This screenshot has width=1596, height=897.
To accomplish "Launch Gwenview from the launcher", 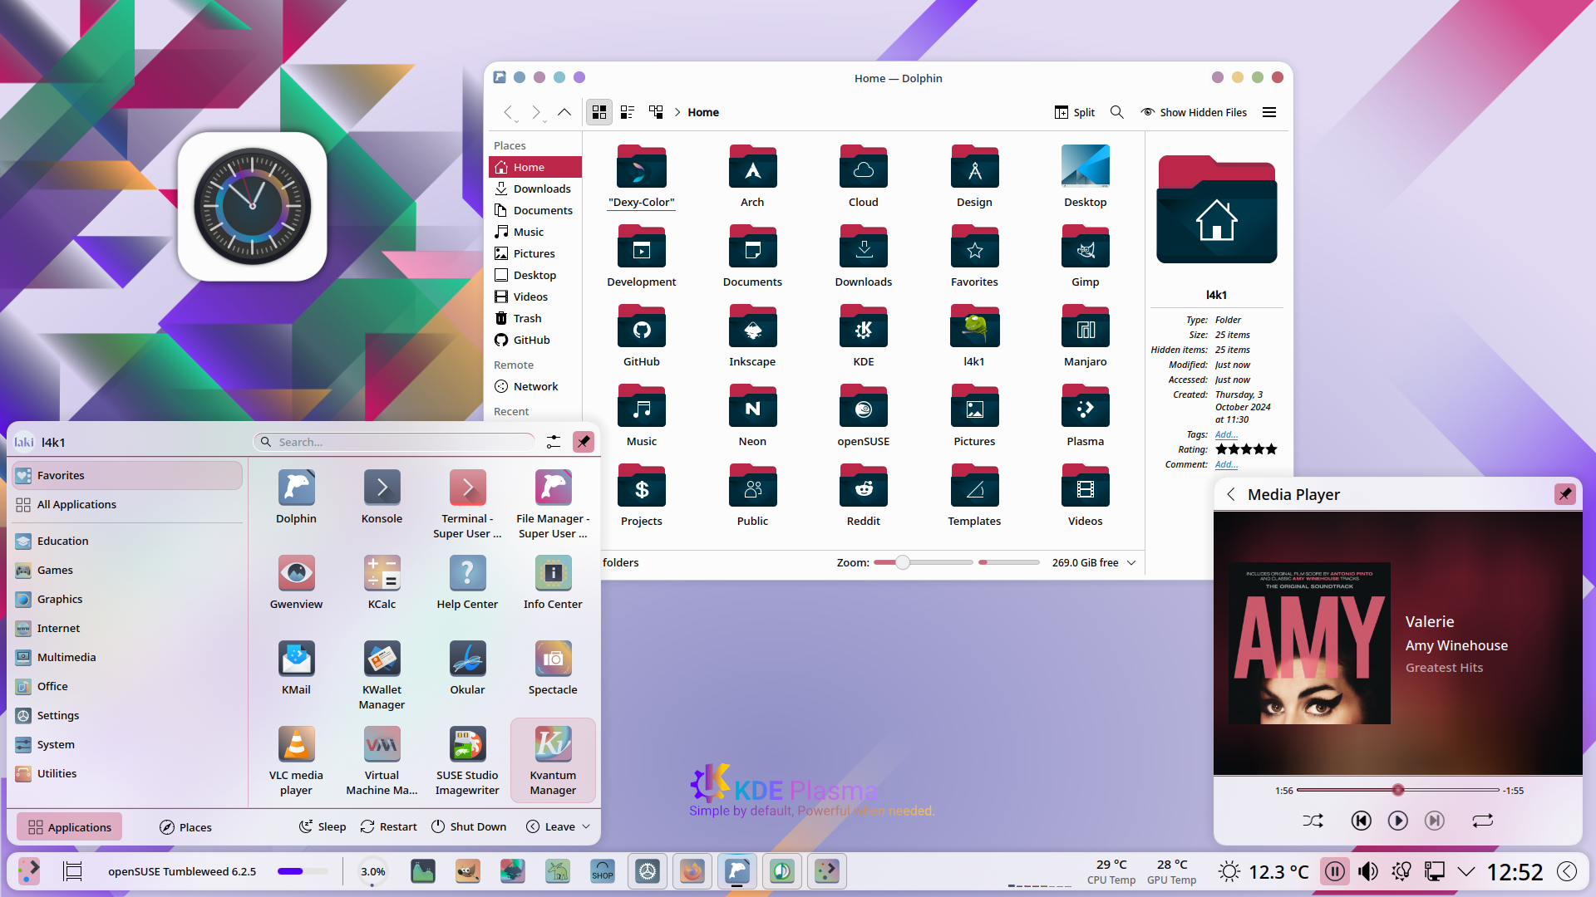I will (x=296, y=582).
